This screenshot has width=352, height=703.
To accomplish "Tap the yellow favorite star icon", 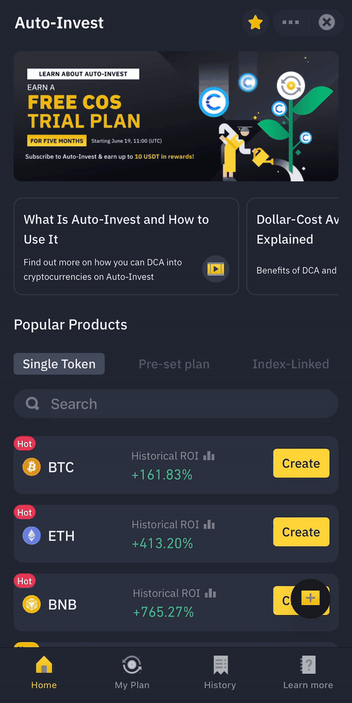I will (x=255, y=23).
